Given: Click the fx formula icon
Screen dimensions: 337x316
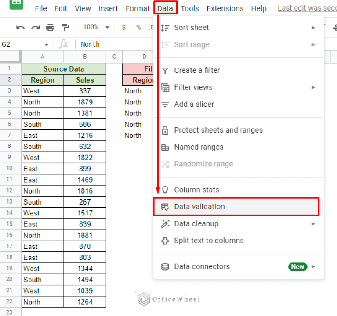Looking at the screenshot, I should pyautogui.click(x=64, y=44).
